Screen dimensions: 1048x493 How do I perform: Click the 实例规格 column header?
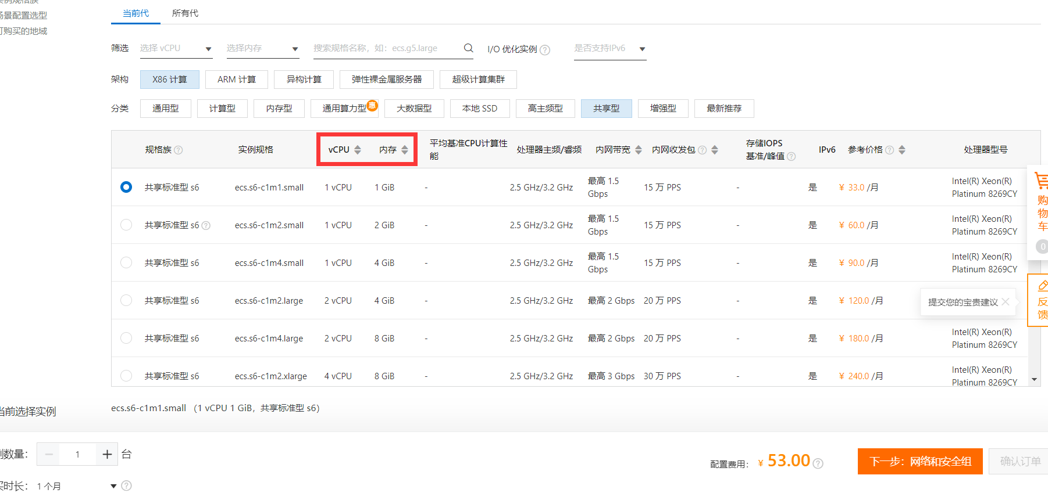[x=255, y=150]
